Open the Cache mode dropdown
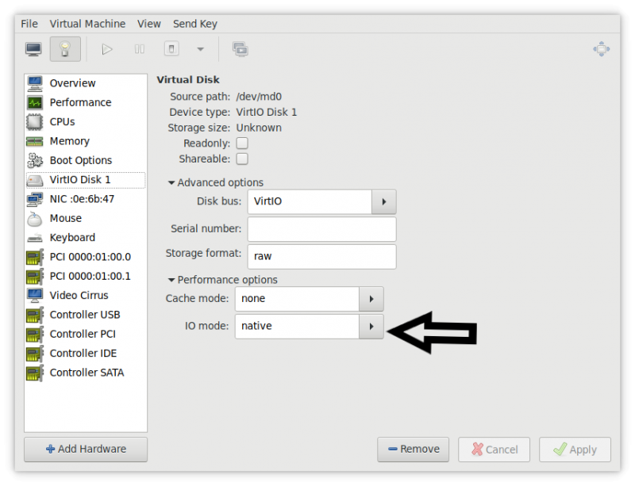The width and height of the screenshot is (635, 486). [x=371, y=299]
